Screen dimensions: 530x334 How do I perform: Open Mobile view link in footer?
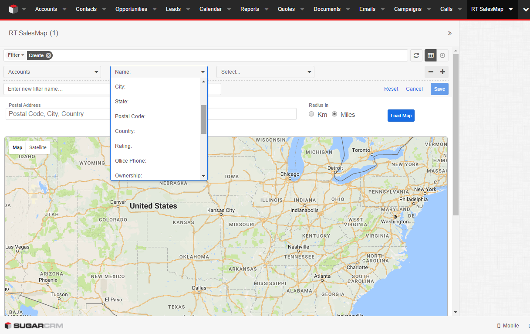click(508, 326)
